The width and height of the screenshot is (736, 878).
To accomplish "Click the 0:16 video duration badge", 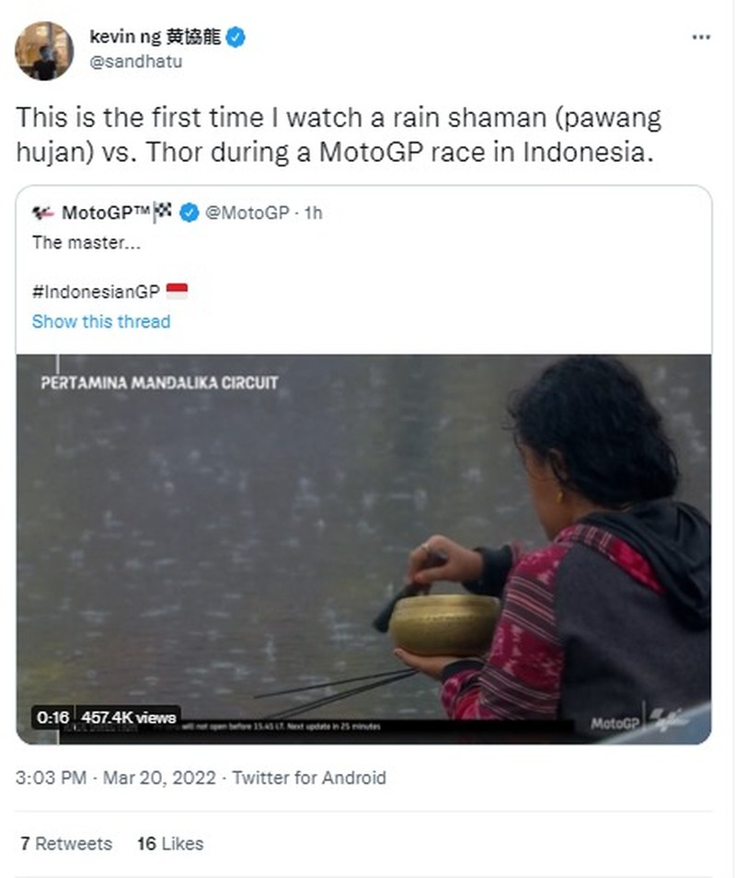I will tap(53, 717).
